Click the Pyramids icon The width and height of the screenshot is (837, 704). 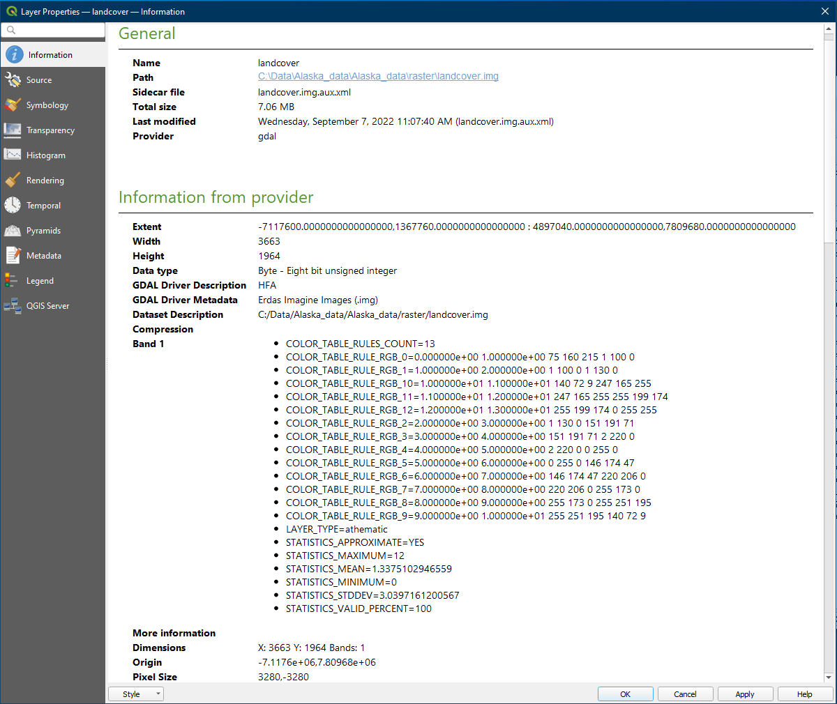tap(13, 231)
